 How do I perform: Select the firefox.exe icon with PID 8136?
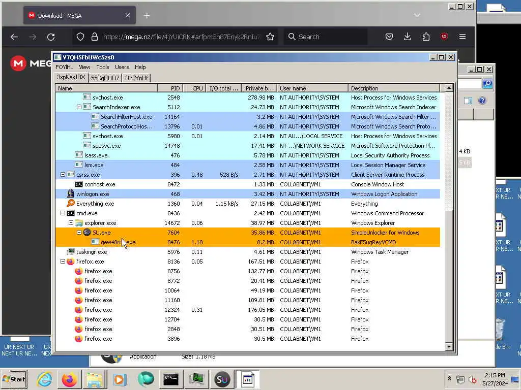(x=70, y=262)
